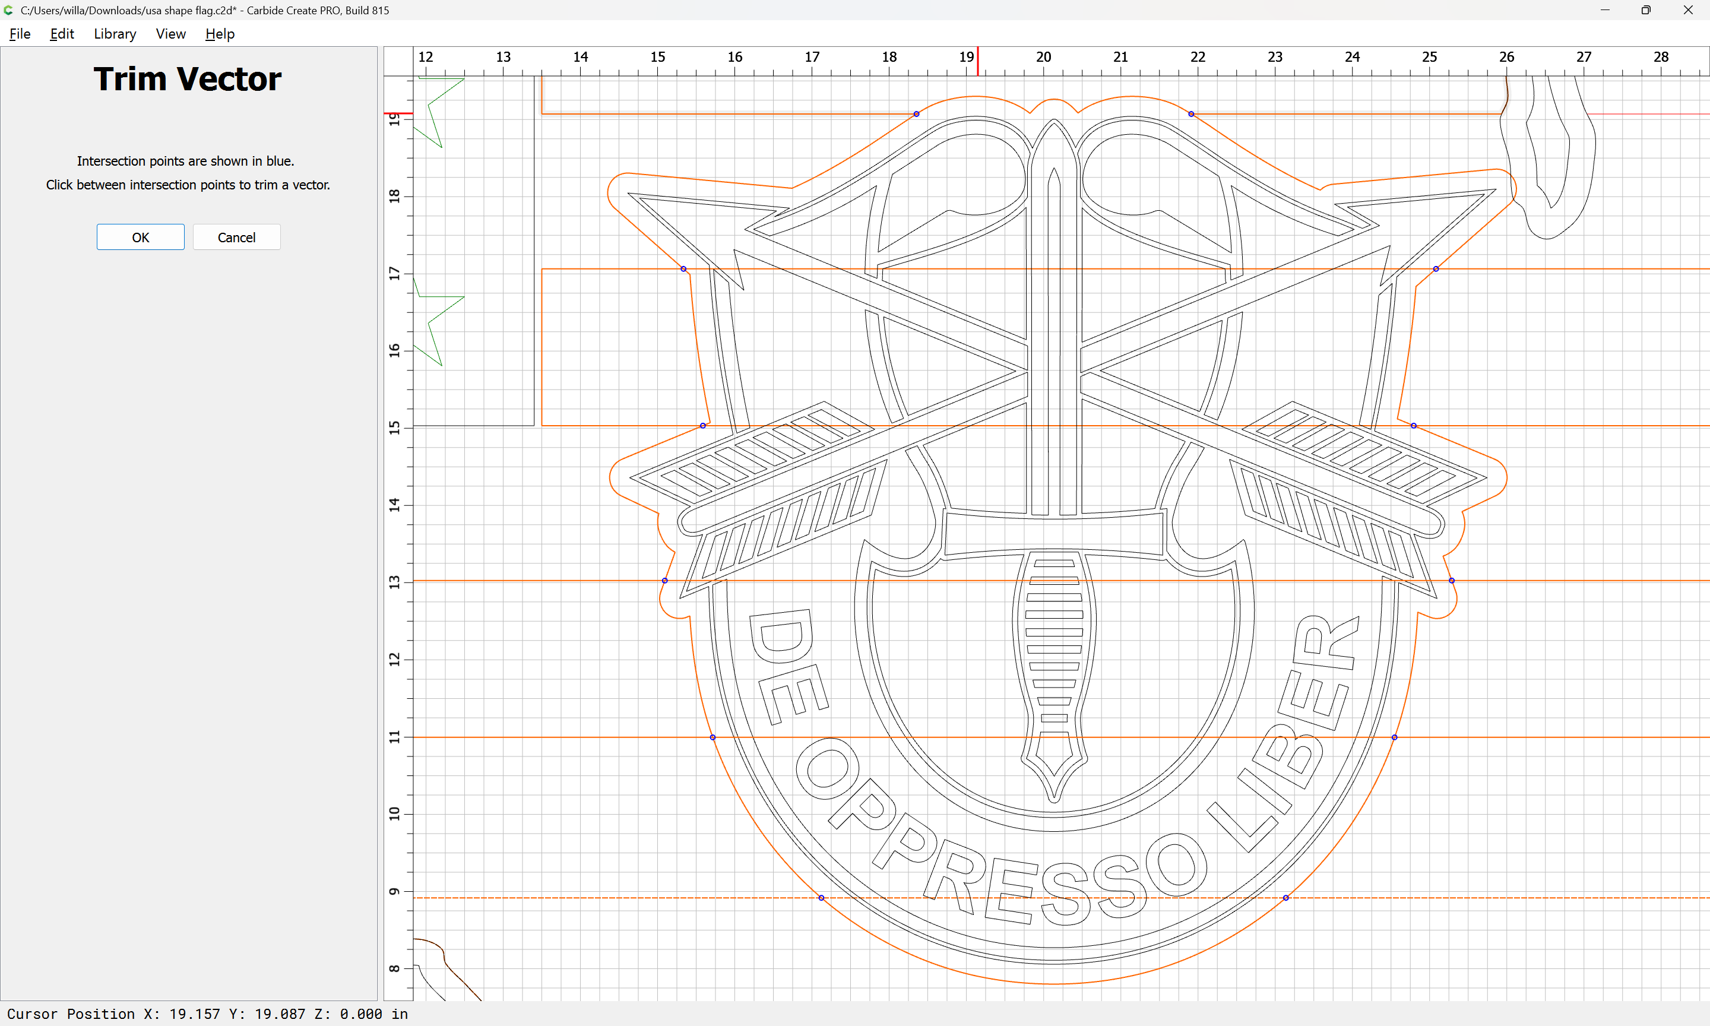Click red cursor marker on horizontal ruler
Image resolution: width=1710 pixels, height=1026 pixels.
click(977, 62)
